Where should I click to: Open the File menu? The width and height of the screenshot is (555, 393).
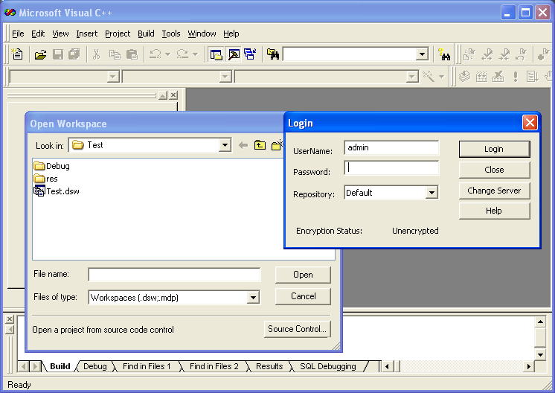pos(18,33)
